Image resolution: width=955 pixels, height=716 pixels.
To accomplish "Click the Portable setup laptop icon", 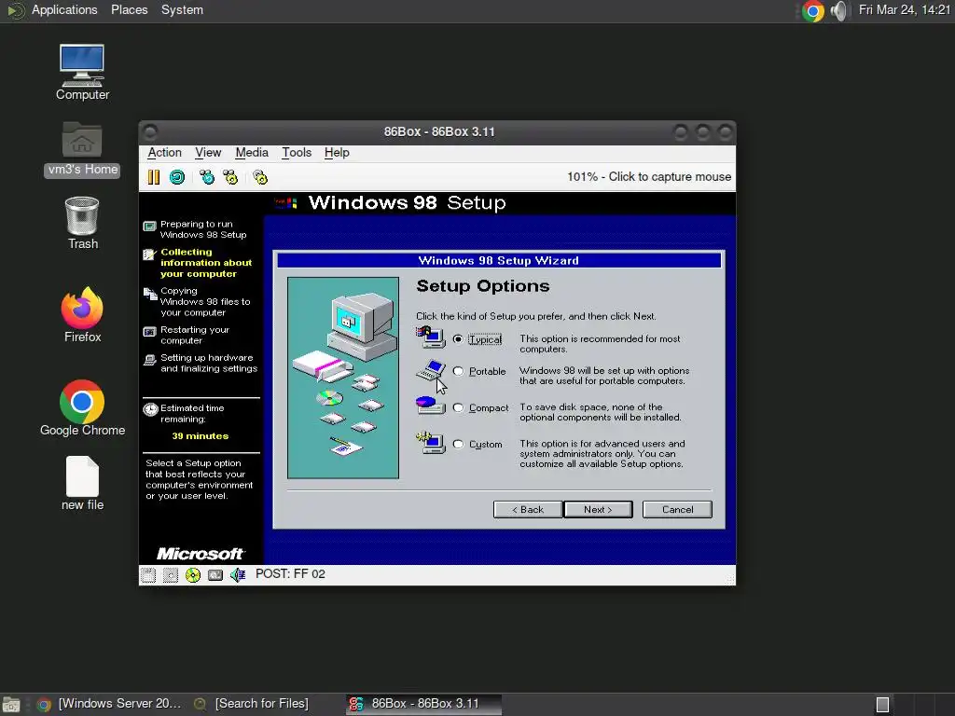I will click(x=430, y=369).
